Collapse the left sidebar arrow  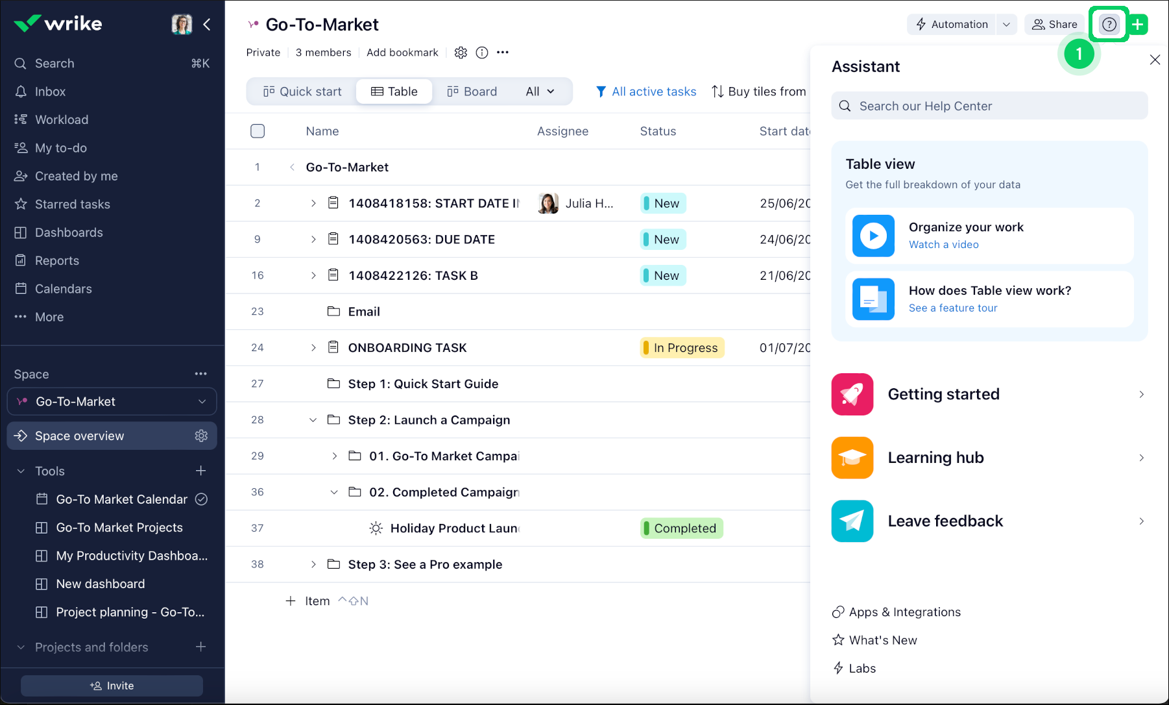point(207,25)
